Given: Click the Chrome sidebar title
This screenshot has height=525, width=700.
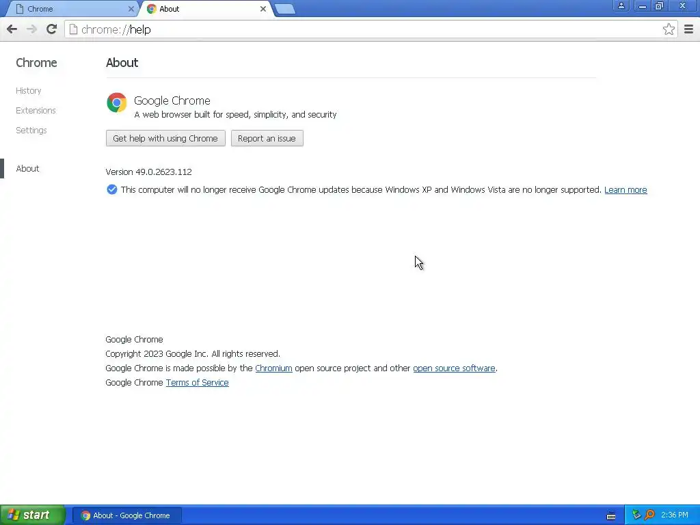Looking at the screenshot, I should point(37,63).
